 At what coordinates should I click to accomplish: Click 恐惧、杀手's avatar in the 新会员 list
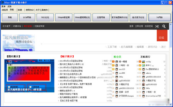tap(117, 92)
